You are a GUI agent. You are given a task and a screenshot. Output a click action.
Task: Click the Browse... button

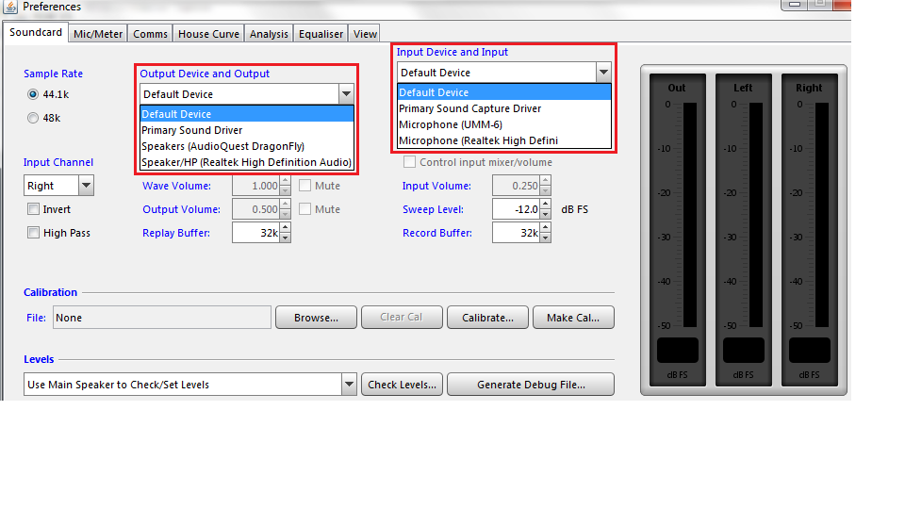tap(317, 318)
